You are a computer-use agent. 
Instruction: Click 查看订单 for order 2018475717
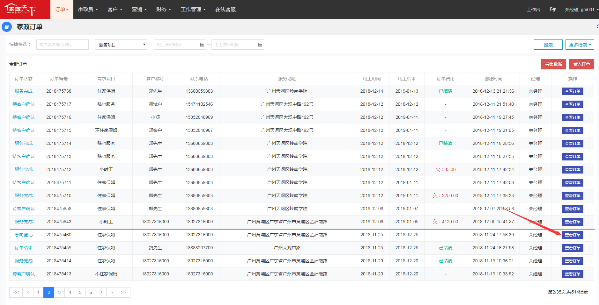point(573,104)
